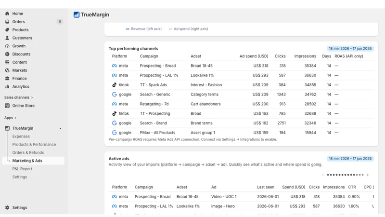Image resolution: width=385 pixels, height=217 pixels.
Task: Click date range badge in Active ads
Action: [350, 159]
